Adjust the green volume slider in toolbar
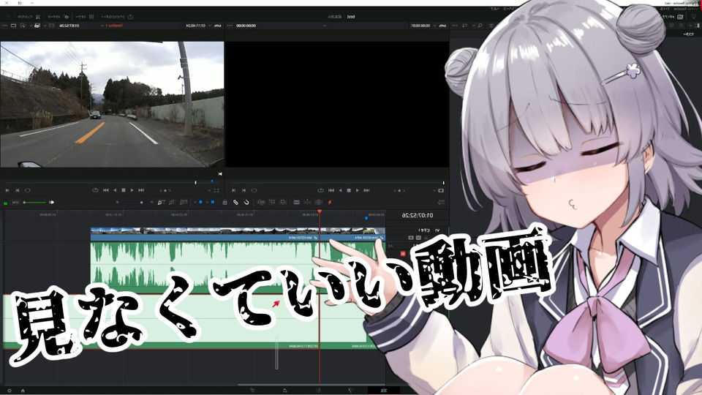The height and width of the screenshot is (395, 702). (35, 203)
